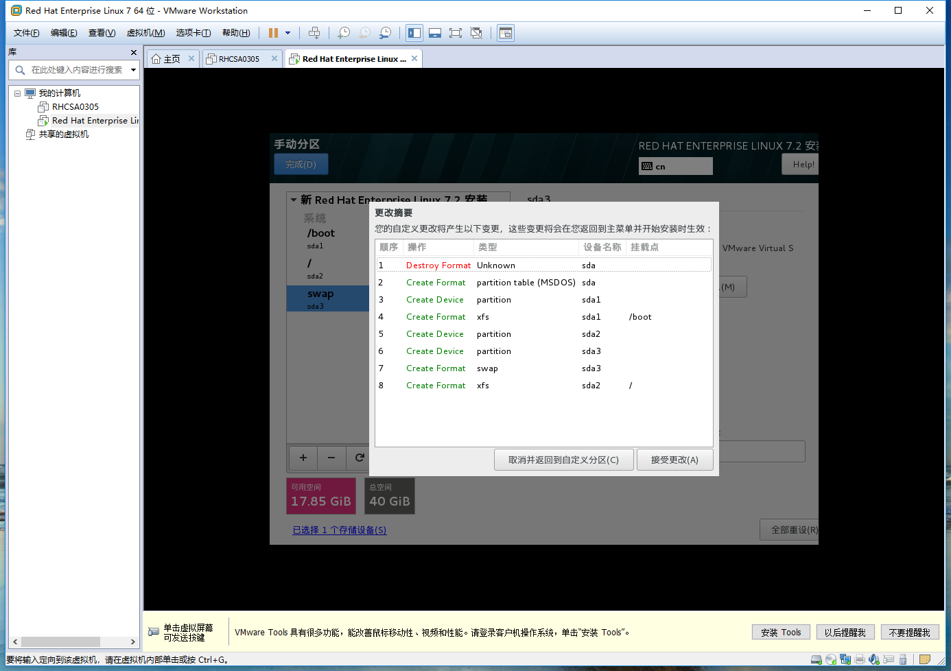Select the / sda2 partition entry
951x671 pixels.
coord(328,268)
